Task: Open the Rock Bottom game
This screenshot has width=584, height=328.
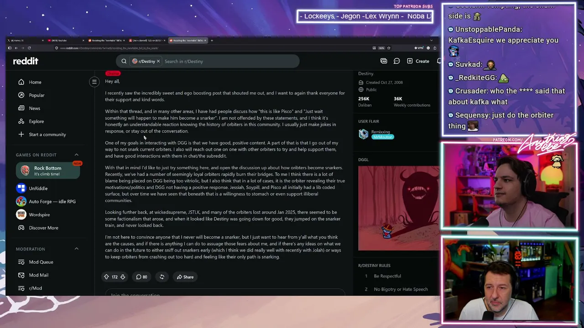Action: tap(47, 170)
